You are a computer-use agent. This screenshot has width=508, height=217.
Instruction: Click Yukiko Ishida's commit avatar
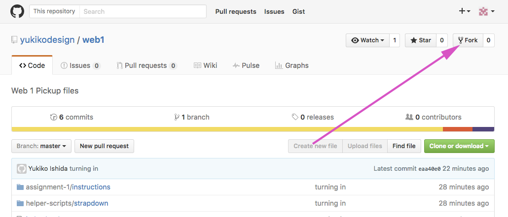pyautogui.click(x=22, y=169)
